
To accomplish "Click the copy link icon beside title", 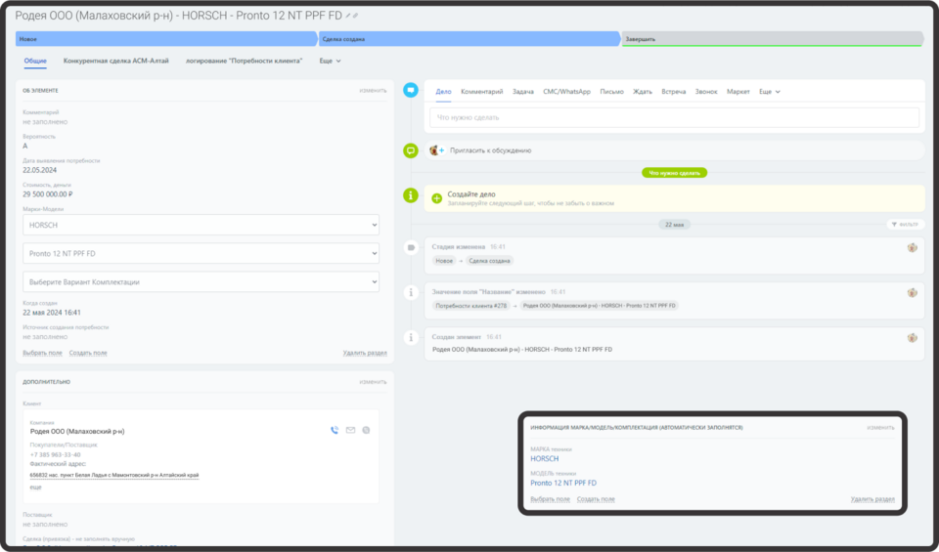I will 355,16.
